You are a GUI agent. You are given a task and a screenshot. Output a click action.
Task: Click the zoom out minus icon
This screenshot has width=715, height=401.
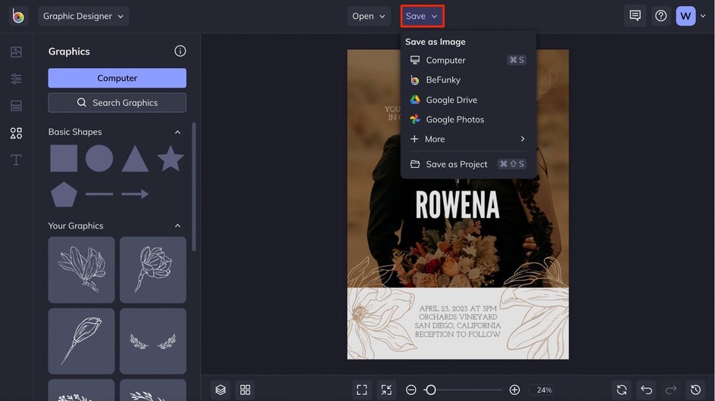(411, 390)
